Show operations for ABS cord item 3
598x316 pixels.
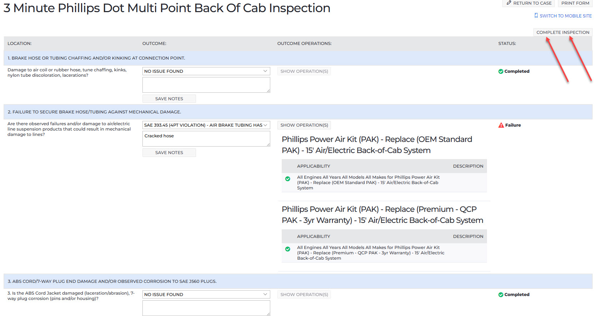point(304,295)
